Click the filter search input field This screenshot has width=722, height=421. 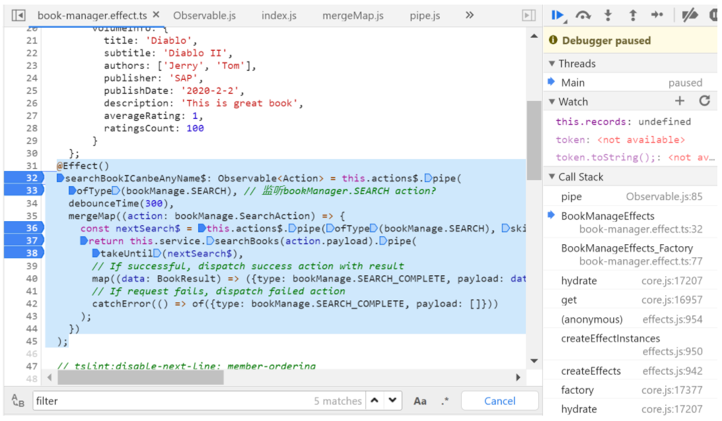172,401
